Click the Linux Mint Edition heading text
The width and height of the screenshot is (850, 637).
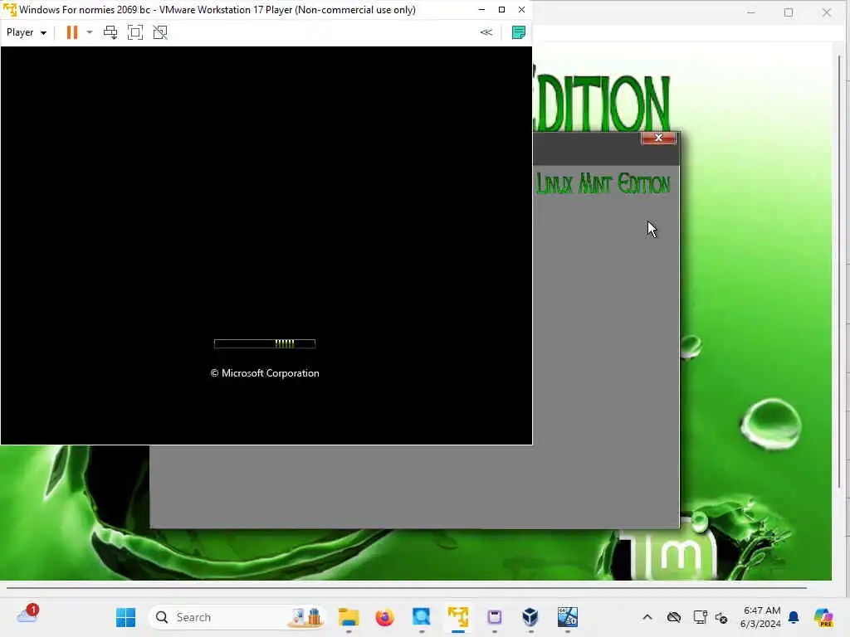(x=603, y=183)
